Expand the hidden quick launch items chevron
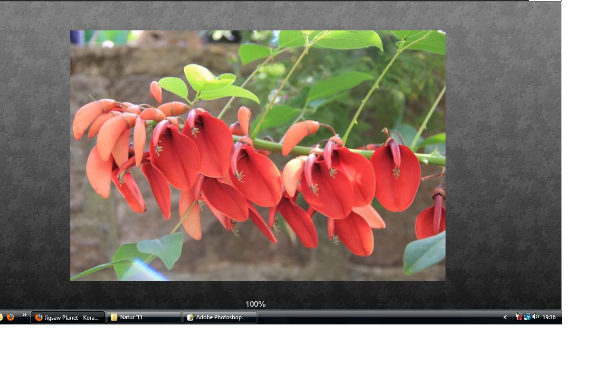Viewport: 608px width, 380px height. [x=24, y=315]
